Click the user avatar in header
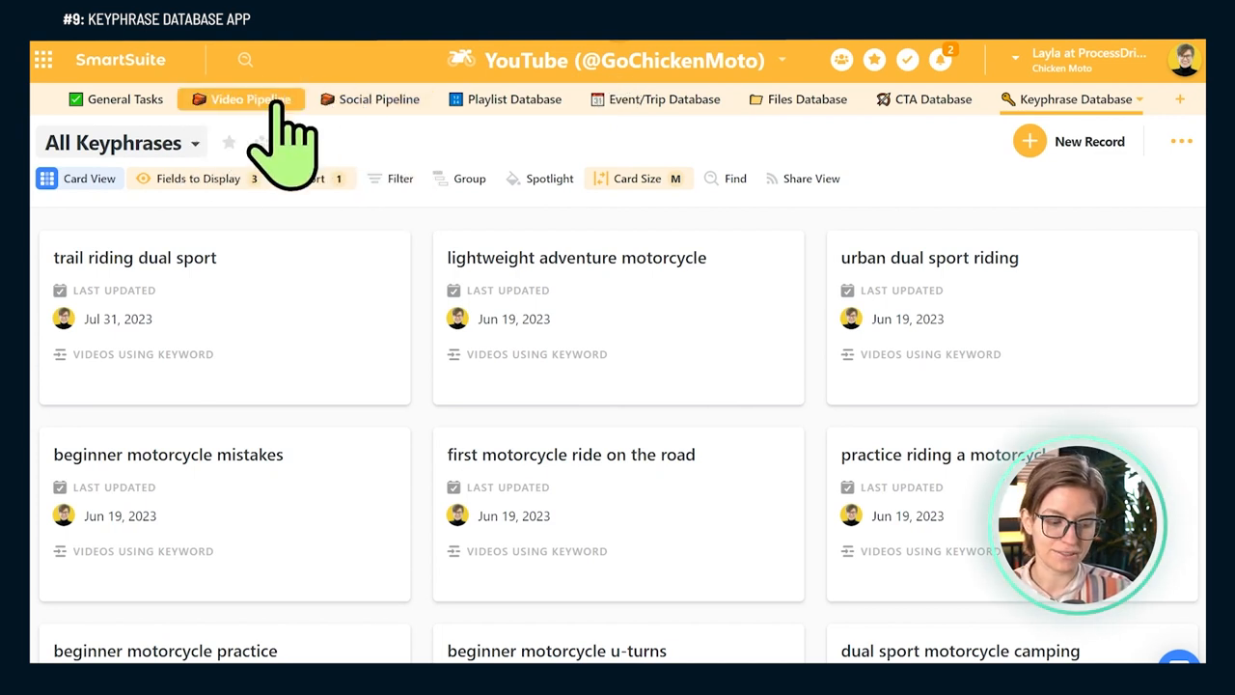Image resolution: width=1235 pixels, height=695 pixels. [1184, 60]
